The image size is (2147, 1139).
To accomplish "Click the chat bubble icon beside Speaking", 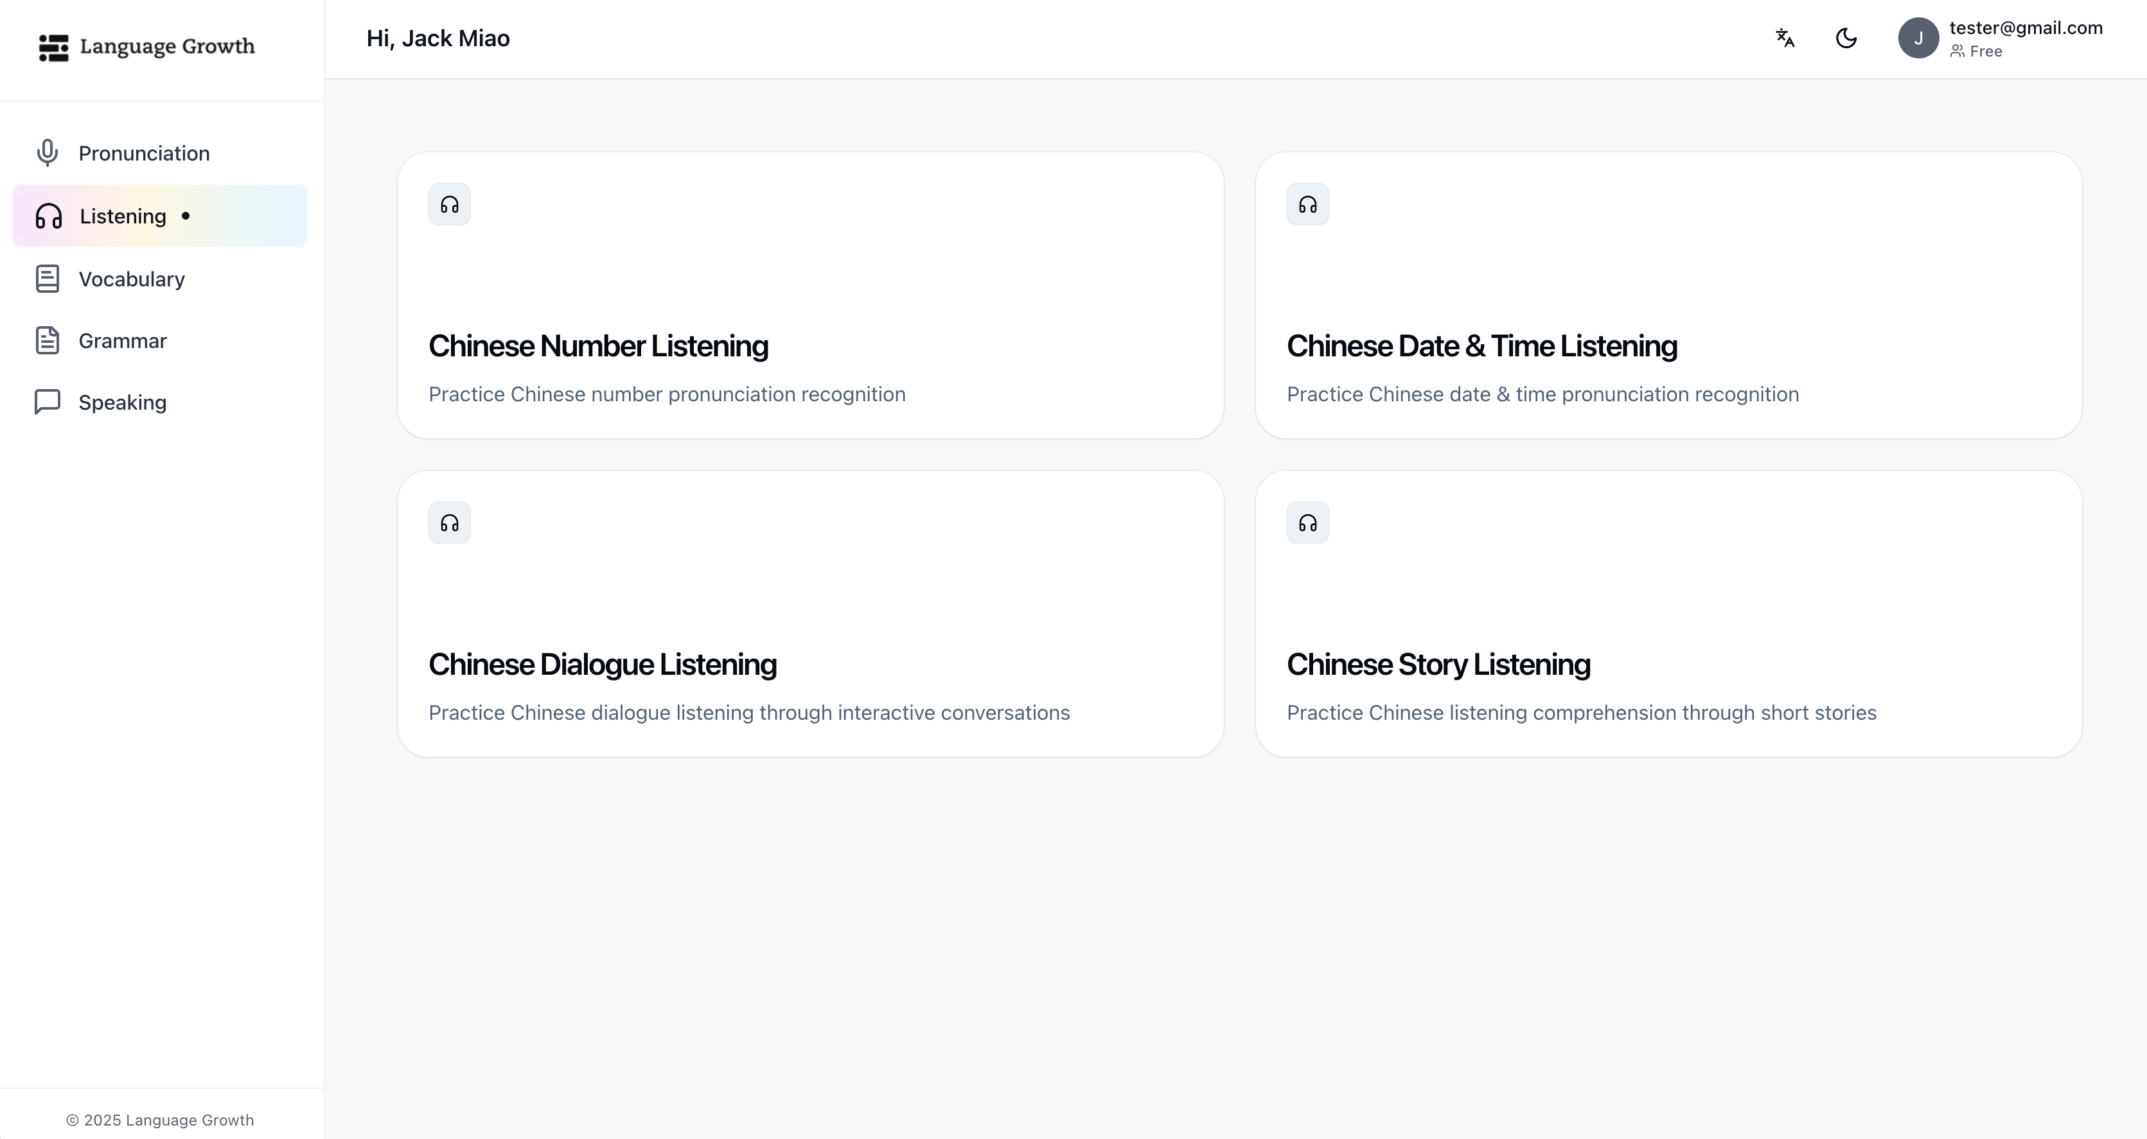I will pyautogui.click(x=48, y=402).
